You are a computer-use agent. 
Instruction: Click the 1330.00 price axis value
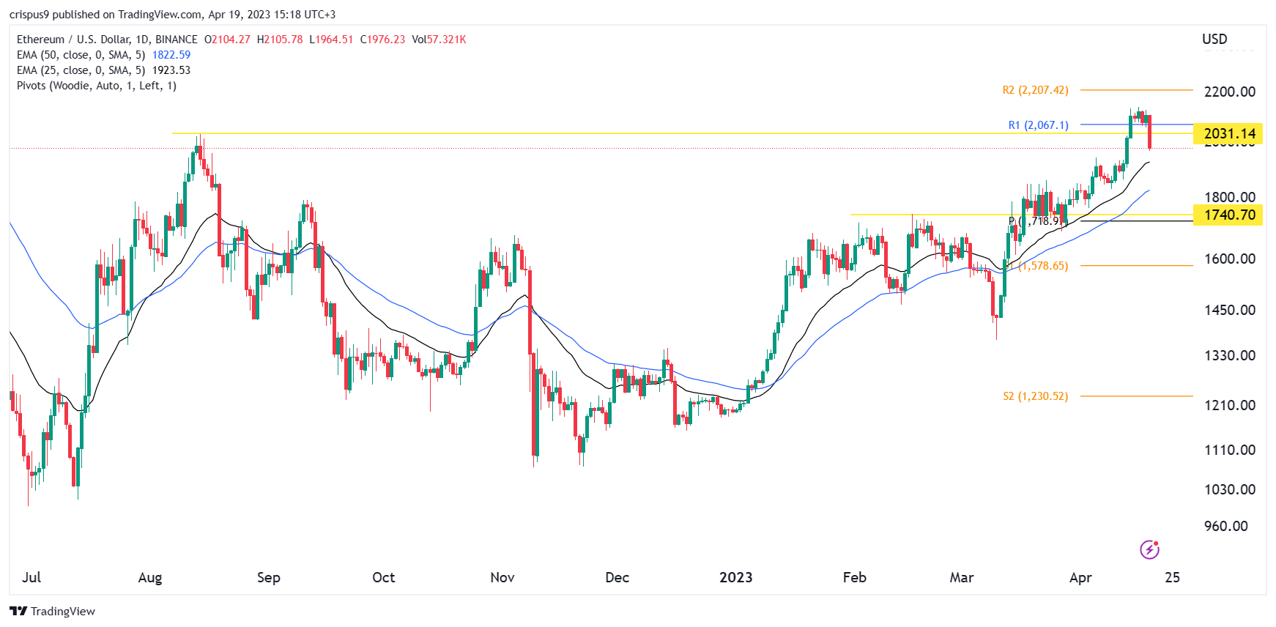point(1230,355)
